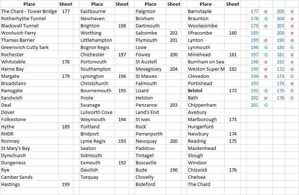Select the bold Bristol cell
Screen dimensions: 299x195
coord(206,91)
